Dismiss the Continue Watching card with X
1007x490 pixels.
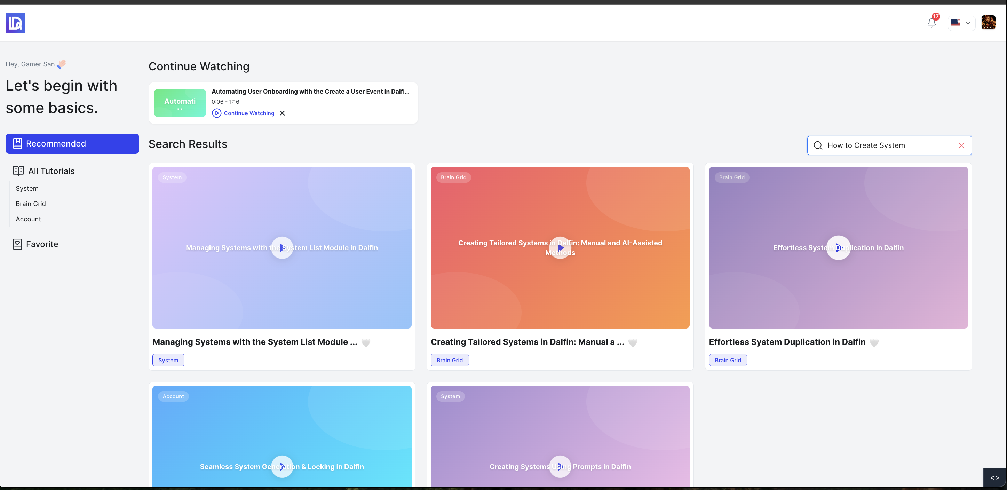point(282,113)
